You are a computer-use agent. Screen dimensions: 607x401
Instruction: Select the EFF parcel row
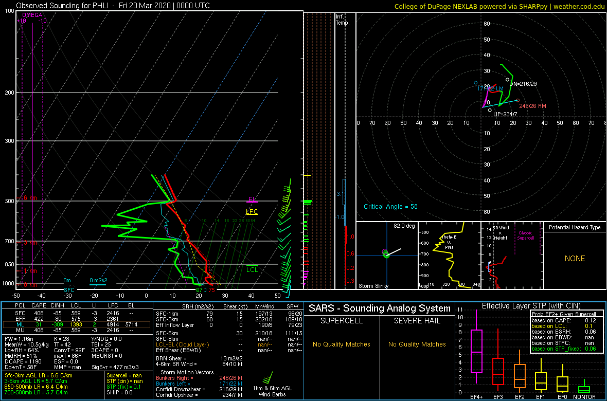(76, 319)
